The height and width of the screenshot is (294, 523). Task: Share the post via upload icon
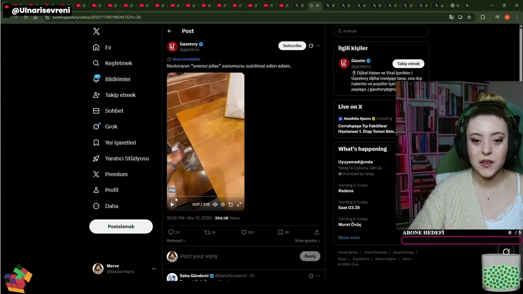317,232
